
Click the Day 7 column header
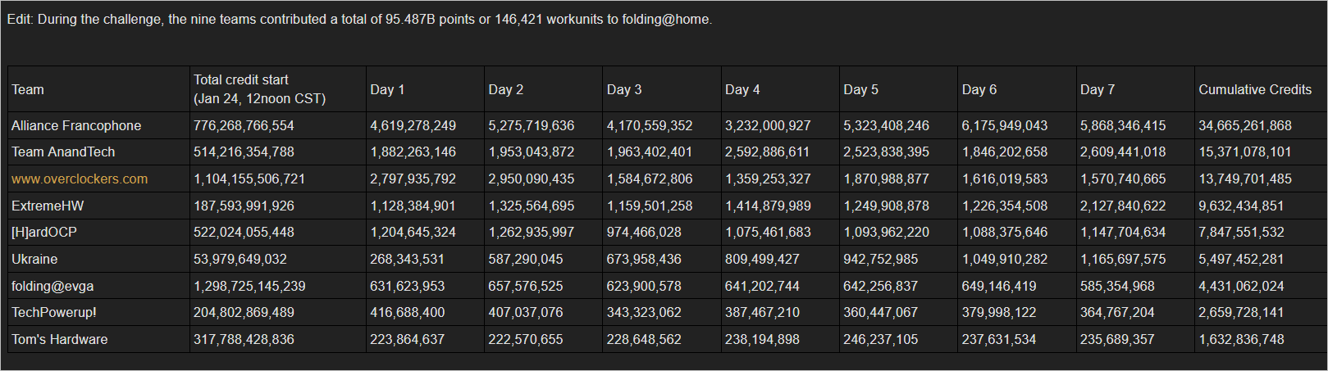pos(1097,89)
